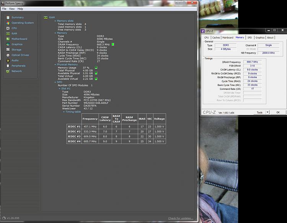The height and width of the screenshot is (223, 287).
Task: Switch to the SPD tab in CPU-Z
Action: pos(249,38)
